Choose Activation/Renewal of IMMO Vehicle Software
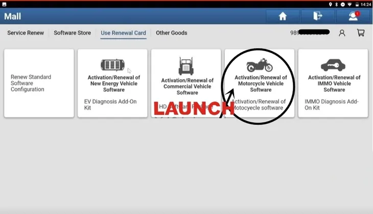Image resolution: width=373 pixels, height=214 pixels. [x=333, y=83]
